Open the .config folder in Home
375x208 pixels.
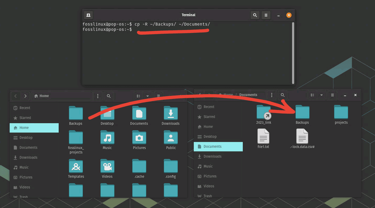point(171,166)
